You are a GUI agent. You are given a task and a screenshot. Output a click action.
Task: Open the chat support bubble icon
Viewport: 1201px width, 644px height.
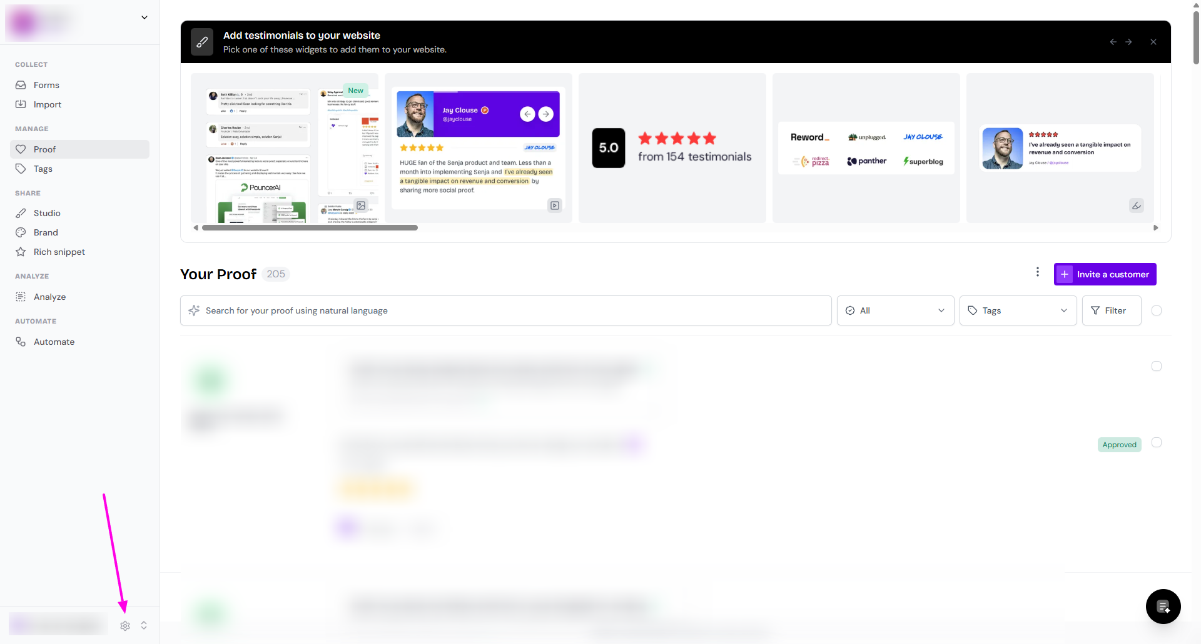tap(1163, 606)
